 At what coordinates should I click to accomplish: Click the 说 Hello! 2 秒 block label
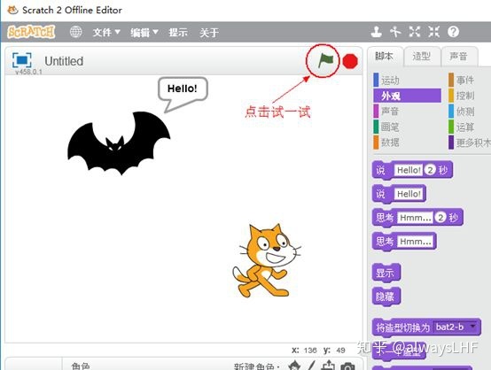tap(381, 170)
